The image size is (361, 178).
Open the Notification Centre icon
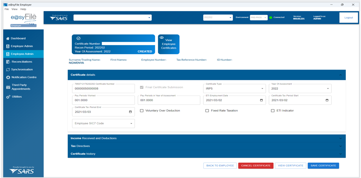pos(8,77)
